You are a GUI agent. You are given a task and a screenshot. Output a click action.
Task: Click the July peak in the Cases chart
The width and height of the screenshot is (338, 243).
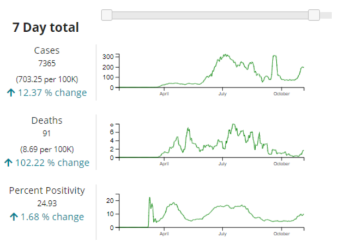pyautogui.click(x=225, y=56)
